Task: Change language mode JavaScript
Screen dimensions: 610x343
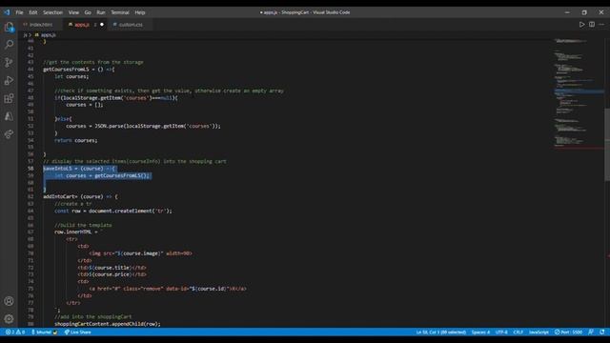Action: [x=539, y=333]
